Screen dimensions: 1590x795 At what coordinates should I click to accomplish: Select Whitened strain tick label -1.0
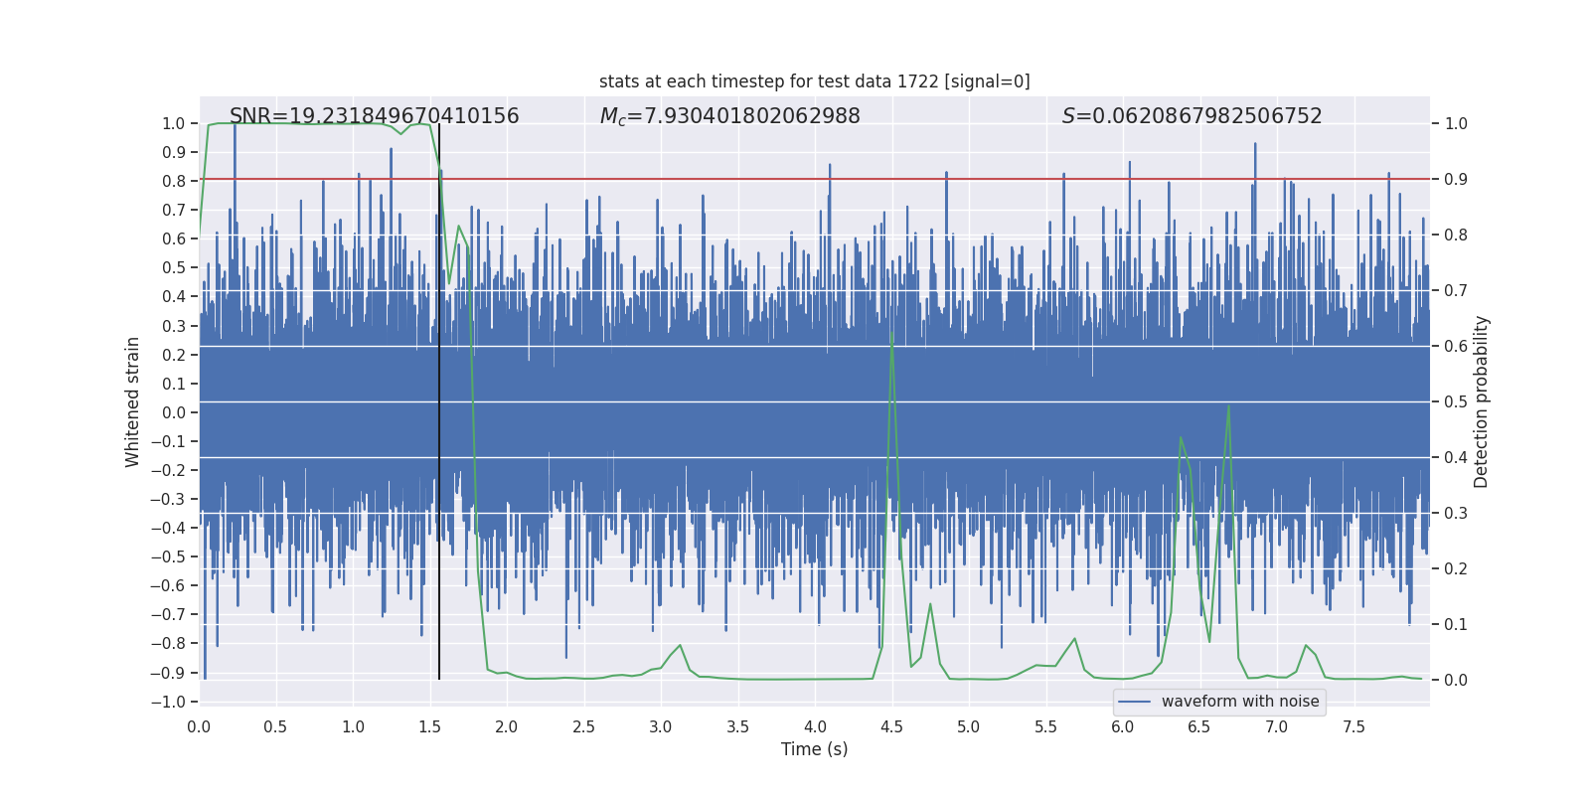pyautogui.click(x=169, y=702)
